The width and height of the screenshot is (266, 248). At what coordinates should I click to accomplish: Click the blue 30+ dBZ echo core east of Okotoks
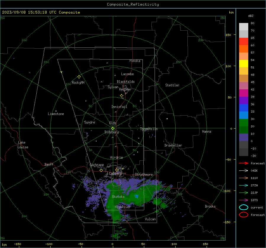click(x=136, y=196)
